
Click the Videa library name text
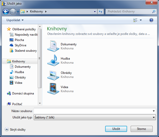64,87
